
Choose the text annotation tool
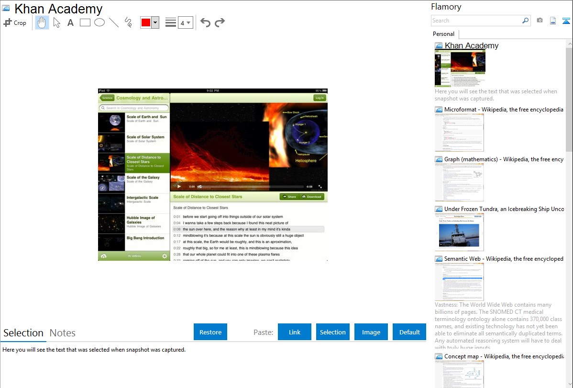[x=70, y=22]
